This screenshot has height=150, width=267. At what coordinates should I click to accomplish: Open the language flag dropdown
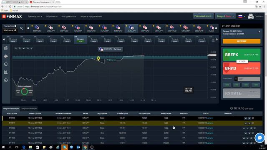click(242, 16)
